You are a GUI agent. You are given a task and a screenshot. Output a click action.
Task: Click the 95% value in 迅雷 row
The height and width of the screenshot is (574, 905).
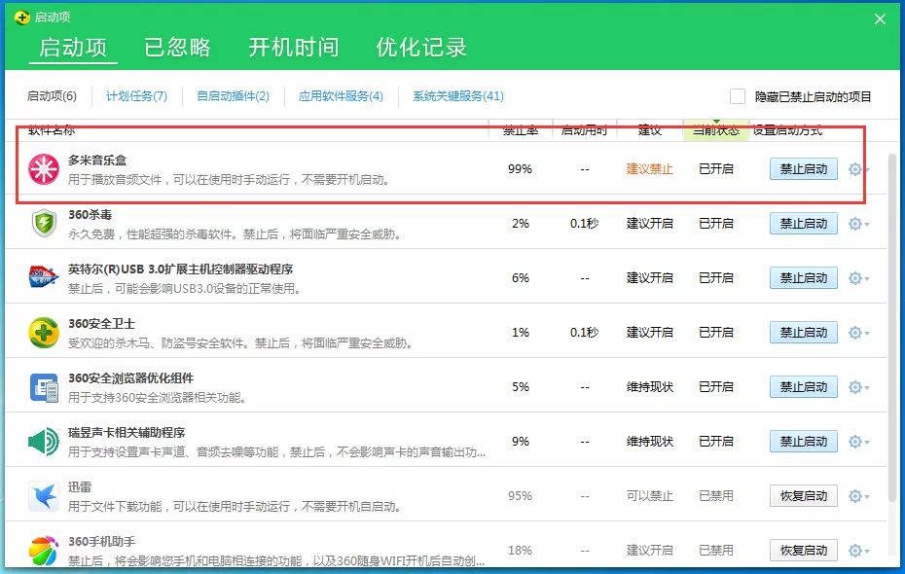click(x=520, y=495)
